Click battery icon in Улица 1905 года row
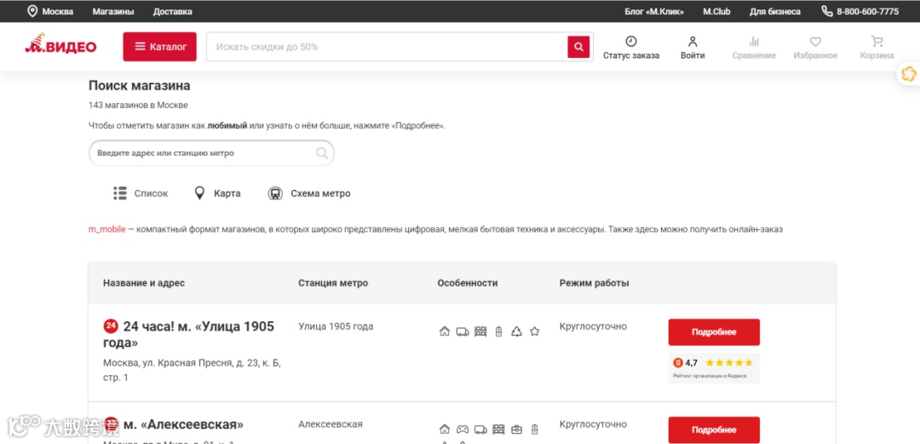 pyautogui.click(x=498, y=332)
